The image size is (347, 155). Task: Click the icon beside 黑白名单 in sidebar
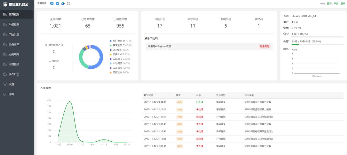[x=5, y=44]
